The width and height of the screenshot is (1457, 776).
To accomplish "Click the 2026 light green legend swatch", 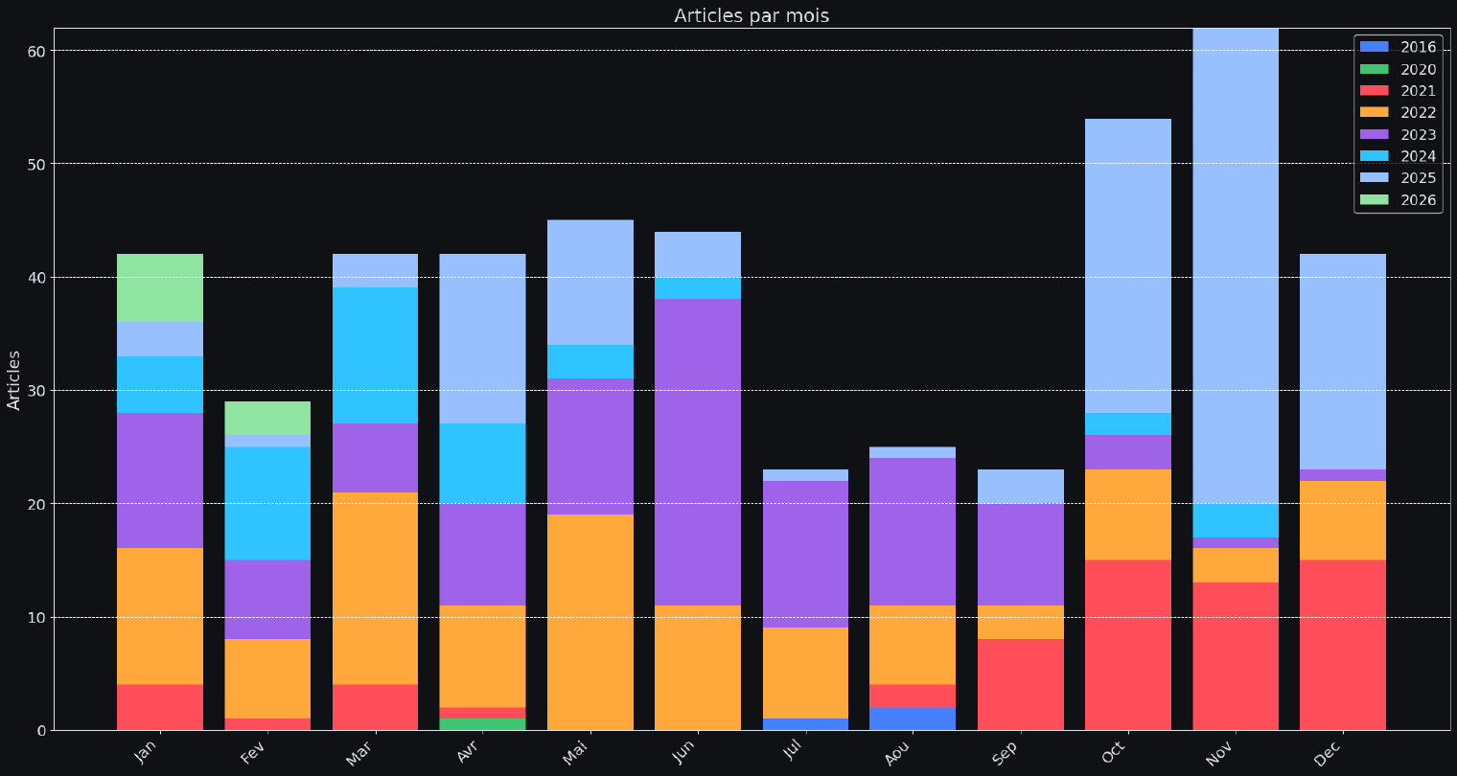I will pos(1375,200).
